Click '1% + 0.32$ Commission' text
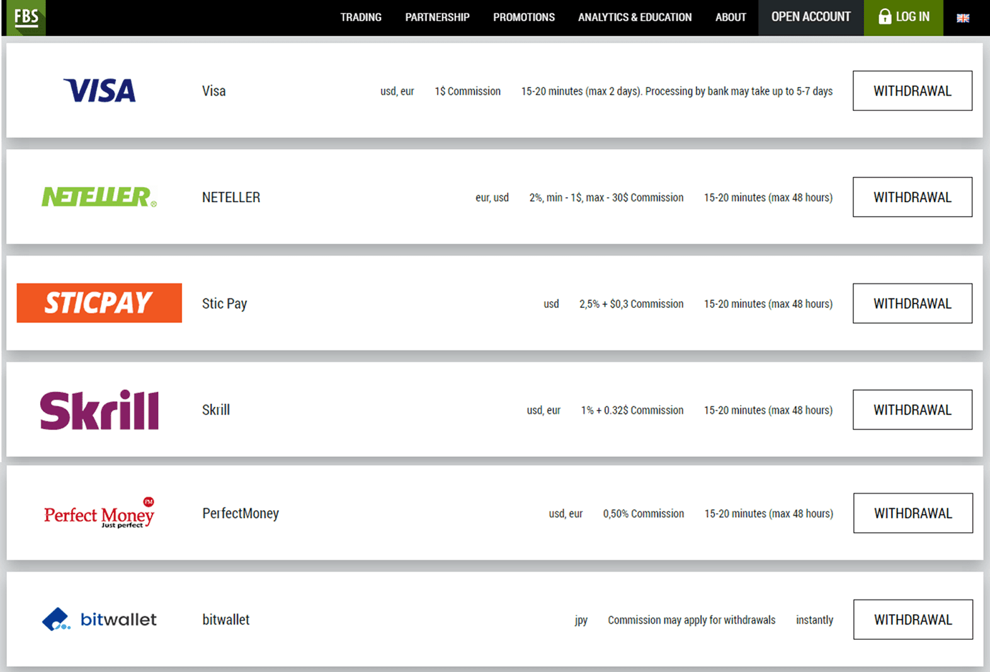 pos(632,411)
